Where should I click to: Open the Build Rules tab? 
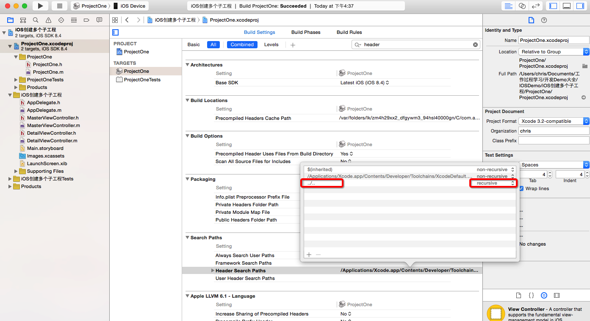349,32
